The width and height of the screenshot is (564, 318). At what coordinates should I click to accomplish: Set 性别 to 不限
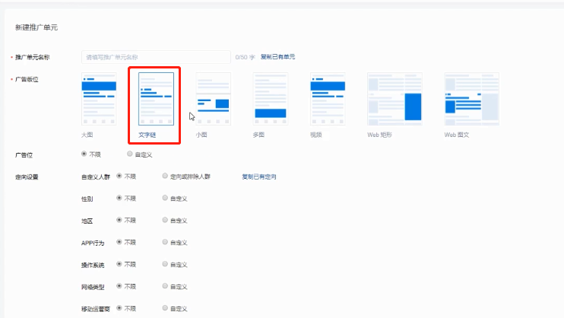coord(119,198)
